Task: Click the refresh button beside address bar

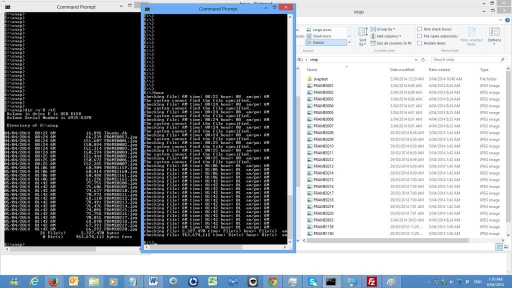Action: pyautogui.click(x=423, y=59)
